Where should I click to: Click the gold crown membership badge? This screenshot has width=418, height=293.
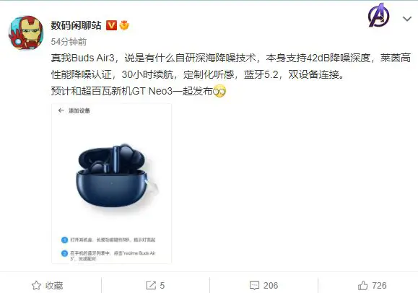coord(124,25)
